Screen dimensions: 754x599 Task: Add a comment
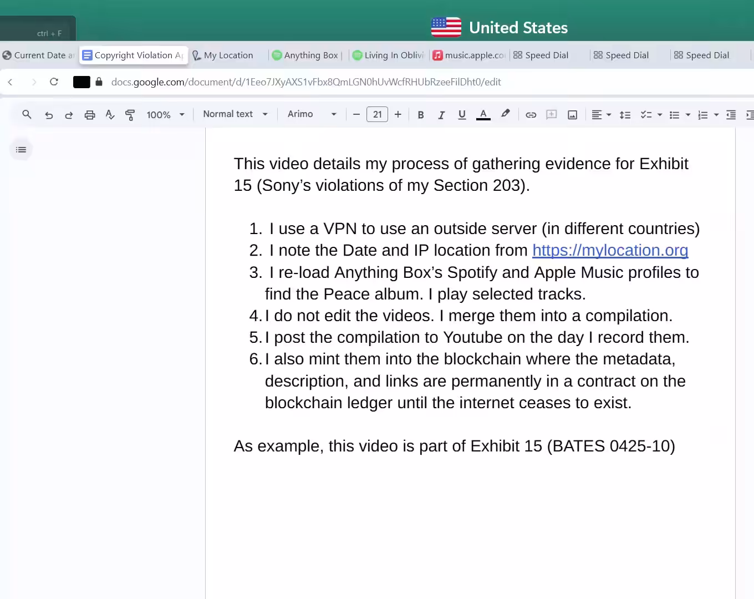click(552, 115)
